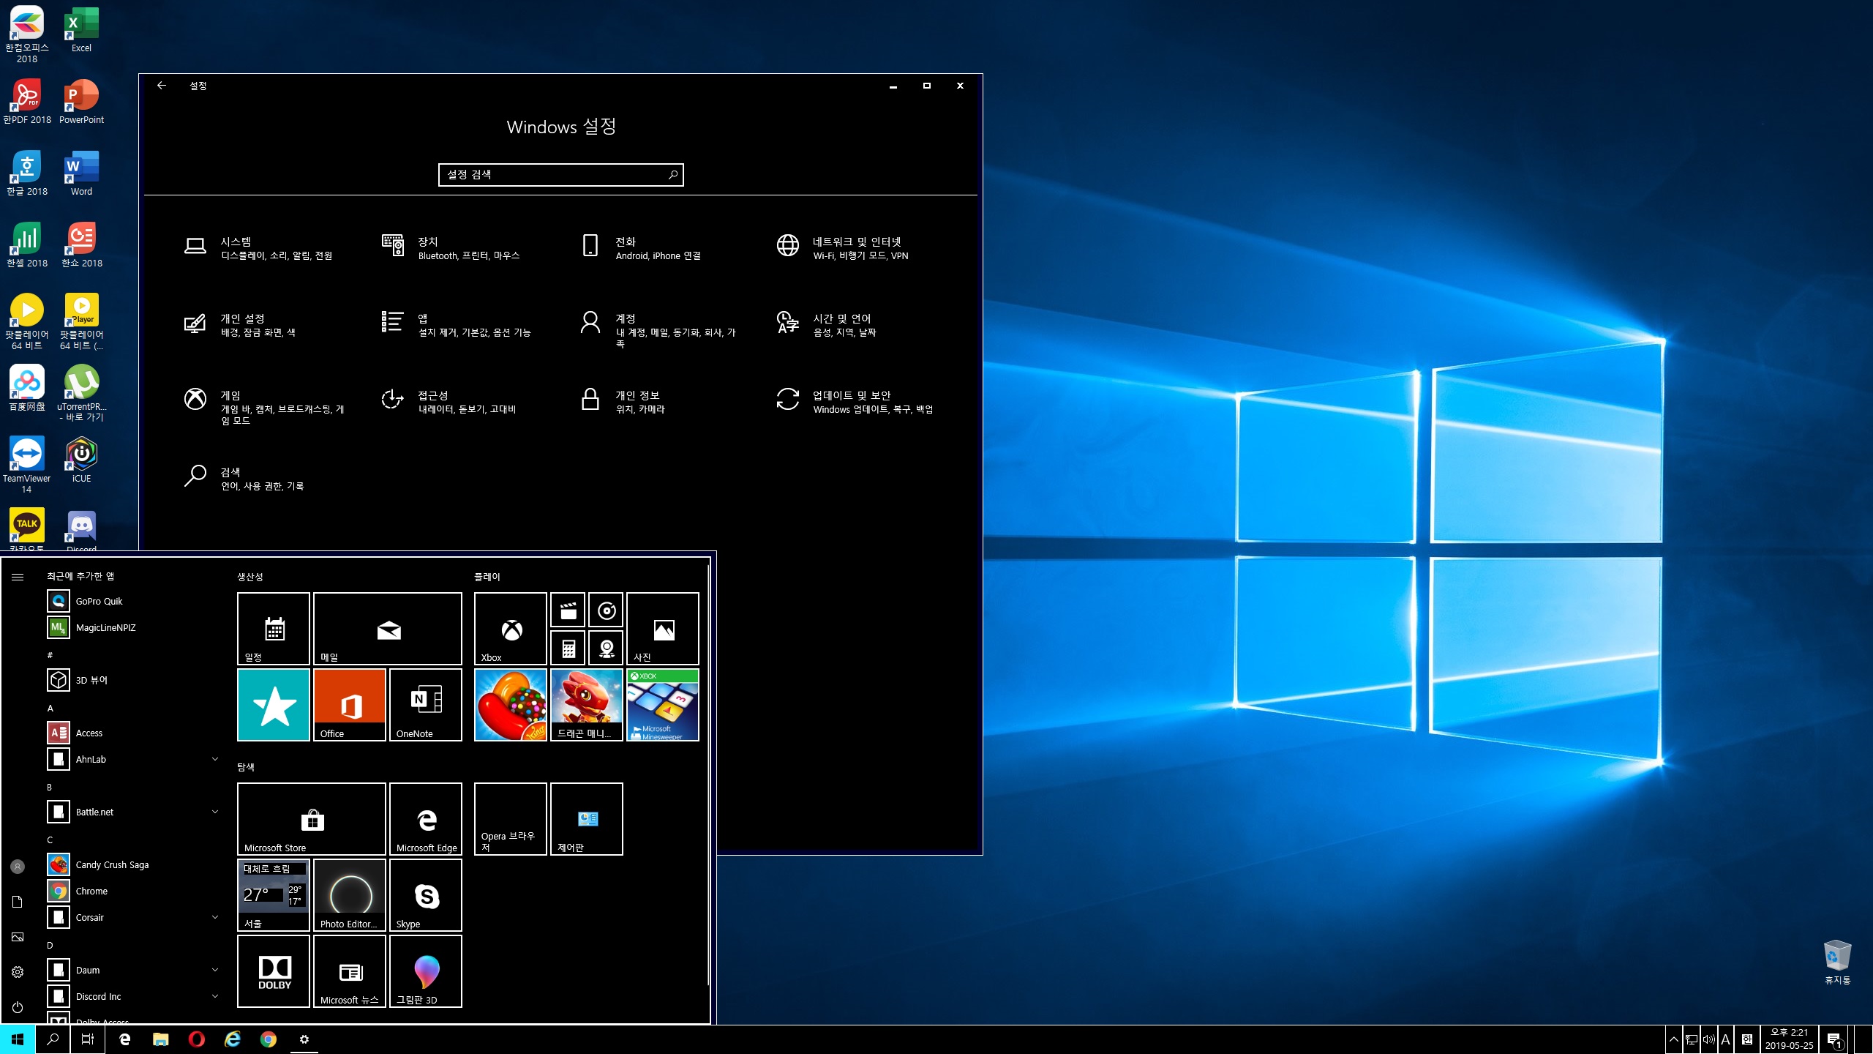Open the Office tile

[350, 705]
